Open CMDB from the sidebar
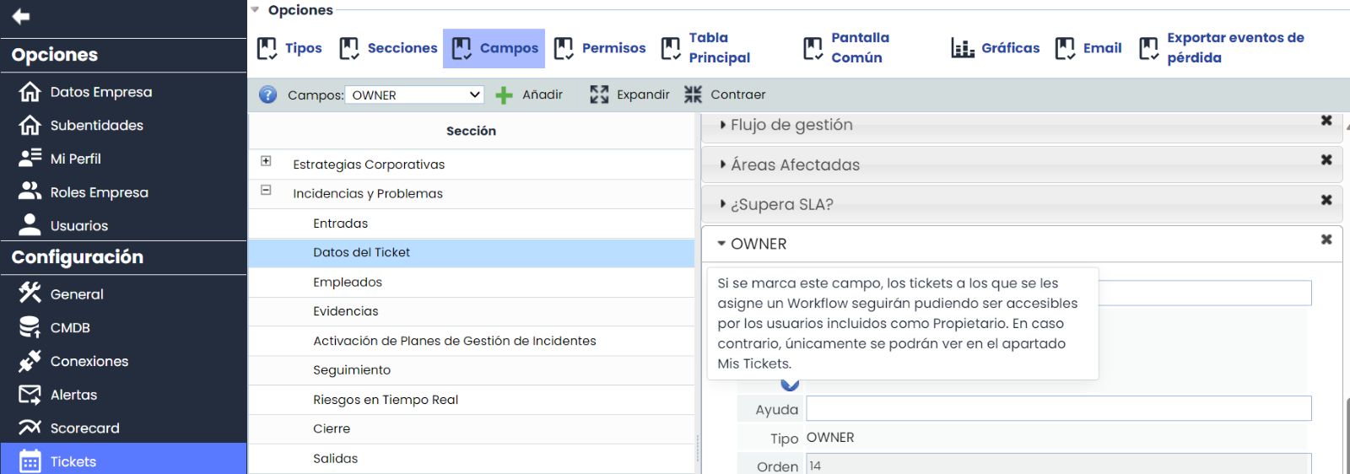The width and height of the screenshot is (1350, 474). [70, 327]
